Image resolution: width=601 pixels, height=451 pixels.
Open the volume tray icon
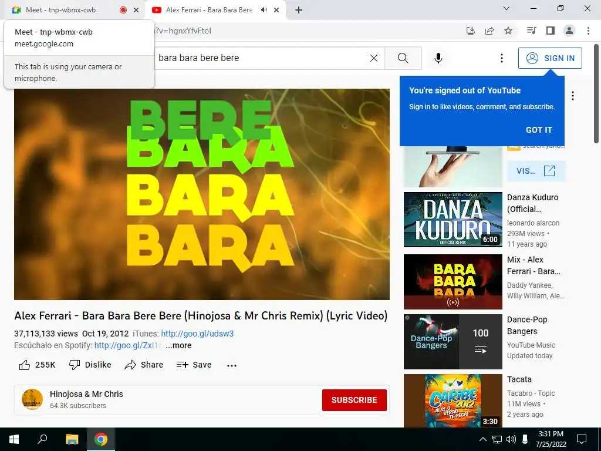pos(511,439)
